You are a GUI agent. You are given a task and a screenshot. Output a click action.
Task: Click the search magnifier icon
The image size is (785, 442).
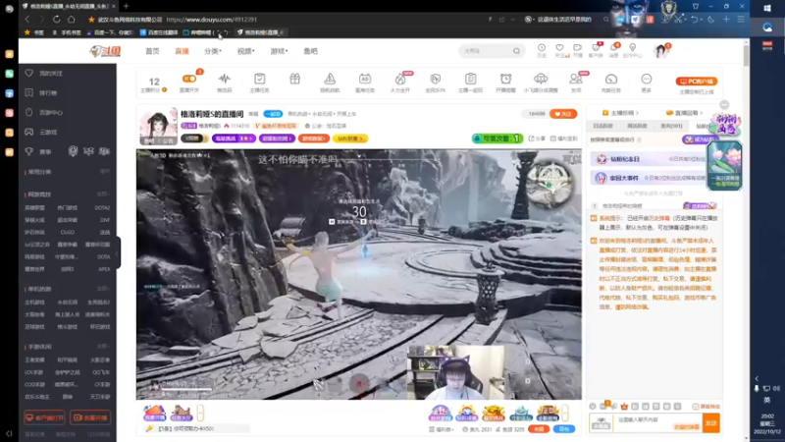517,51
